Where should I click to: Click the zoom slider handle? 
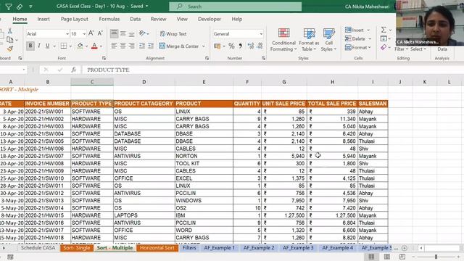(436, 257)
